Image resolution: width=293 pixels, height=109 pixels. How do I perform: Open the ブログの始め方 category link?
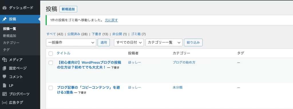pos(184,62)
